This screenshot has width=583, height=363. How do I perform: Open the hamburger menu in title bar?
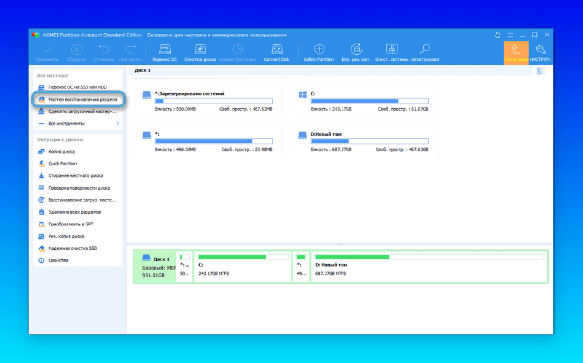[x=510, y=35]
